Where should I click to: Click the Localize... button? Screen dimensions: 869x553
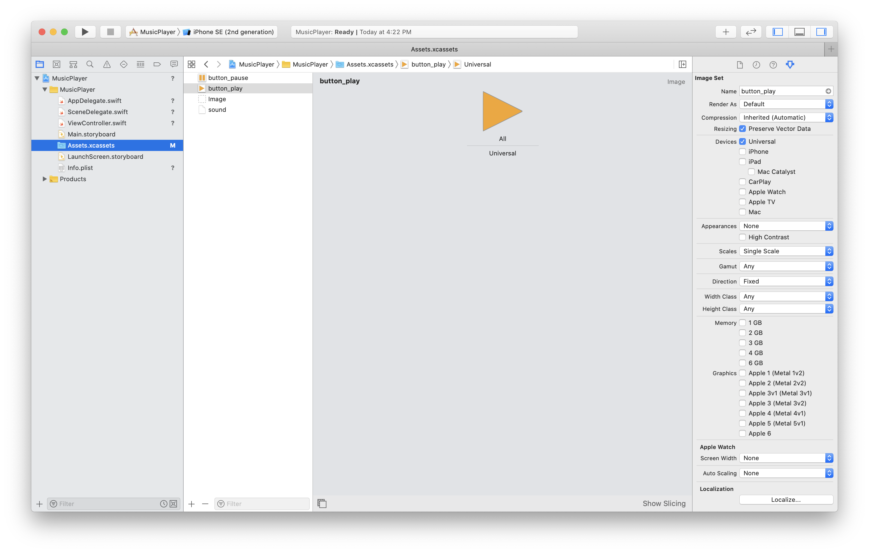click(x=786, y=500)
